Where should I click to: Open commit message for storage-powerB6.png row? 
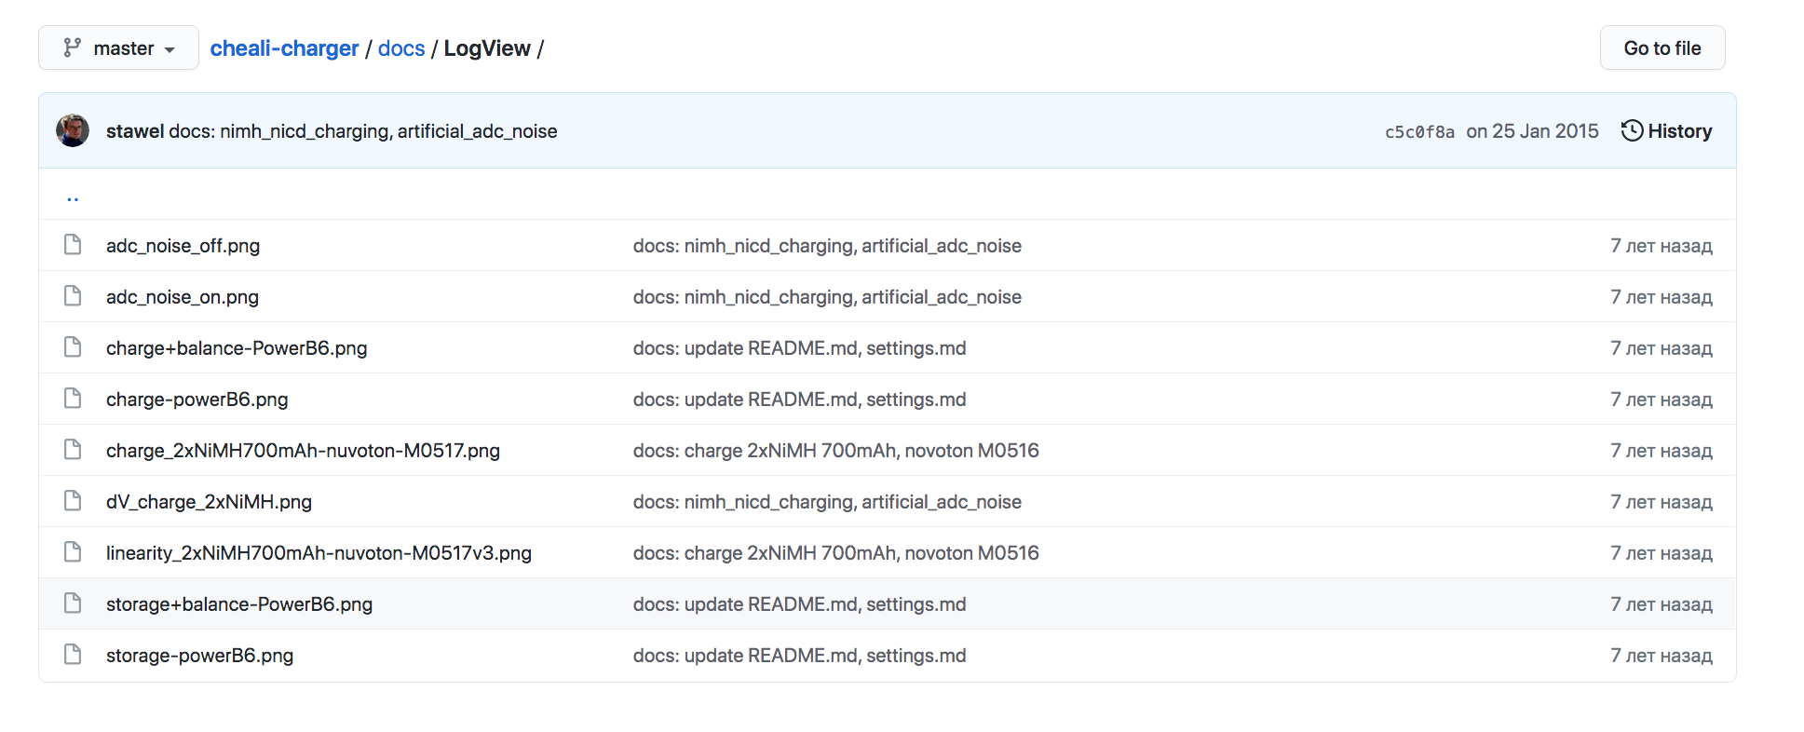[x=799, y=656]
